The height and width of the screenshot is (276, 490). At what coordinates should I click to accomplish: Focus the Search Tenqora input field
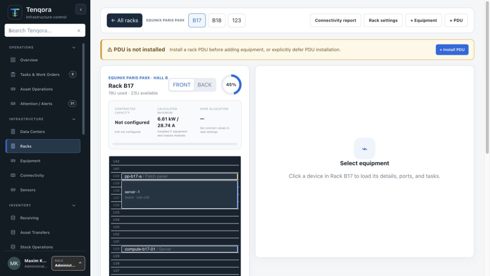click(45, 31)
